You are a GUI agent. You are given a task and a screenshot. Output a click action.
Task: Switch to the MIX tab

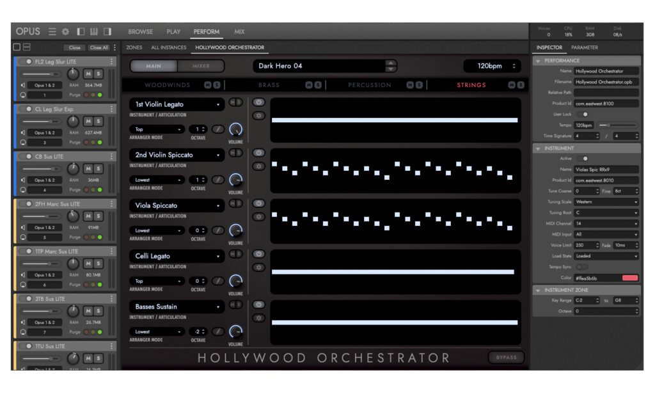[x=239, y=32]
